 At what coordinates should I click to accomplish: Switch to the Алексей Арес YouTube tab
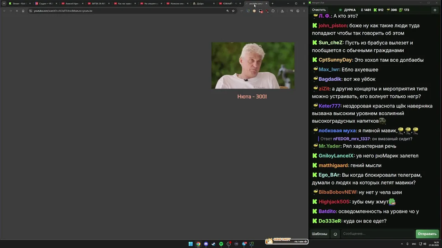72,3
